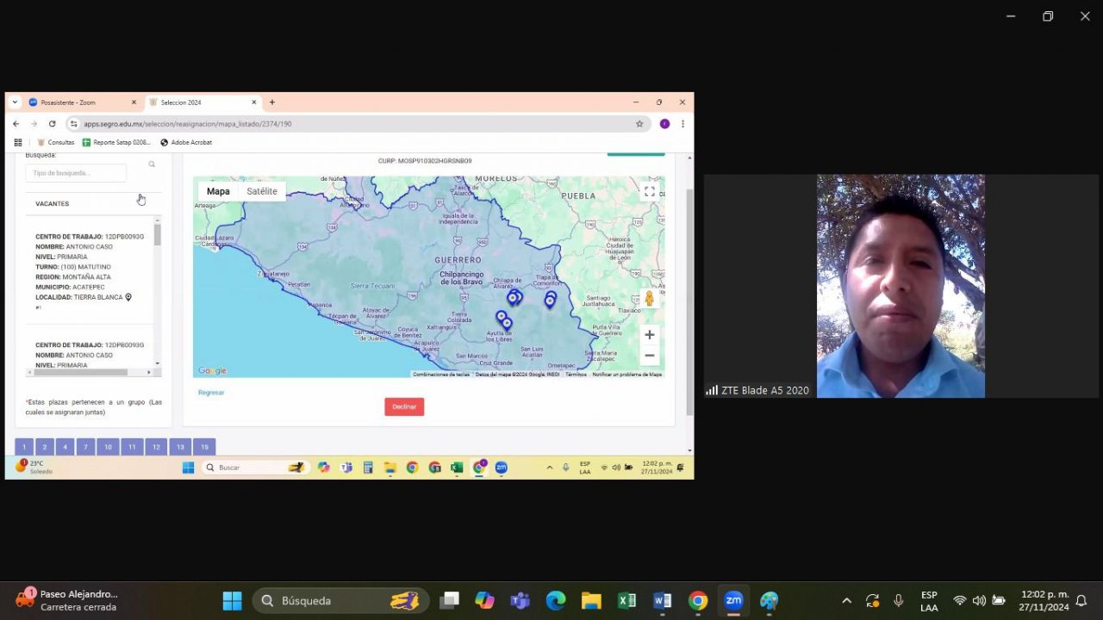The image size is (1103, 620).
Task: Open the Chrome profile avatar
Action: pos(664,124)
